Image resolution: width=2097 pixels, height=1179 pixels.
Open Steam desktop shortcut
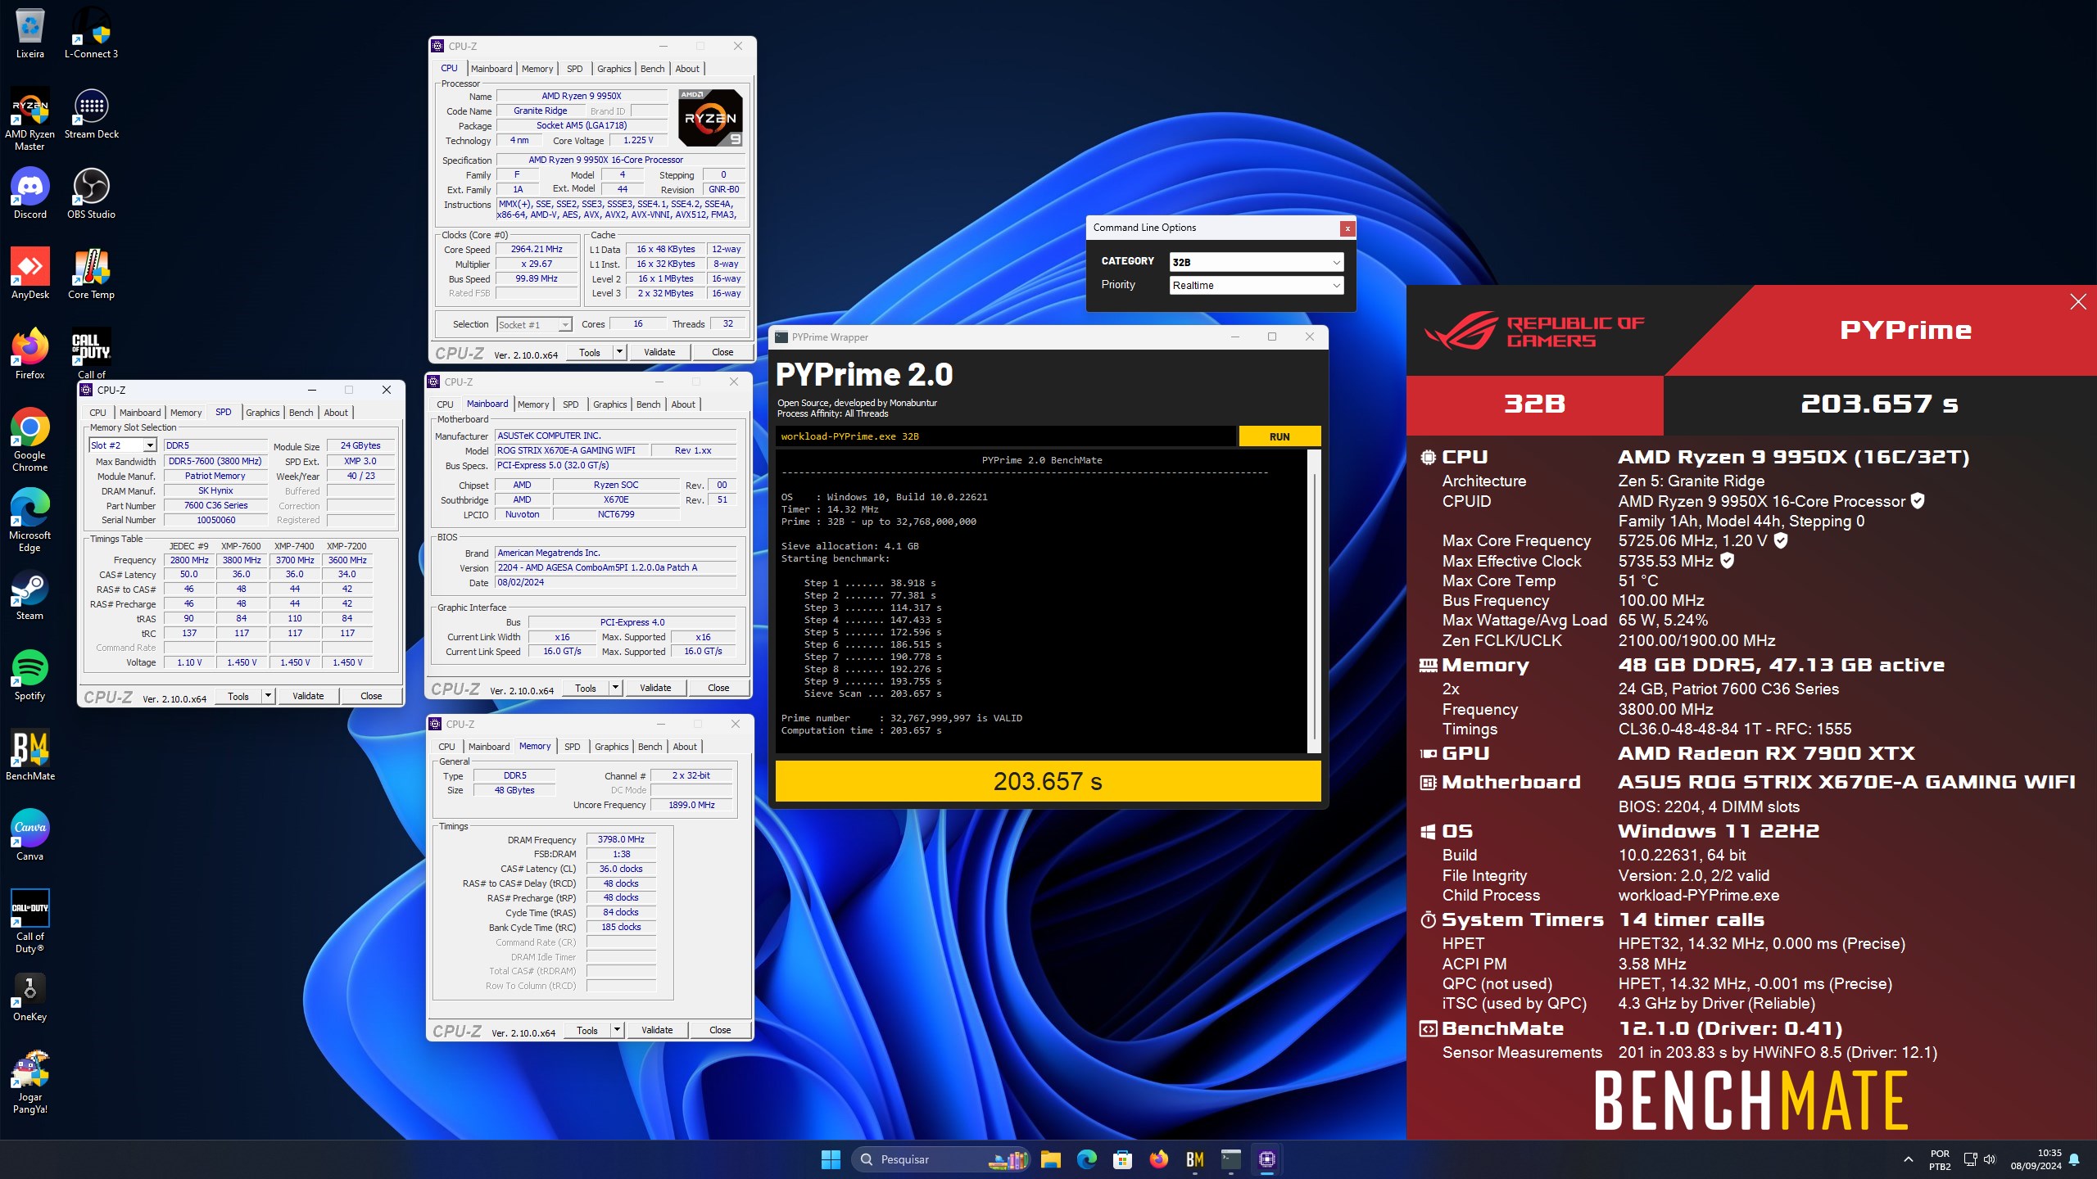point(29,595)
